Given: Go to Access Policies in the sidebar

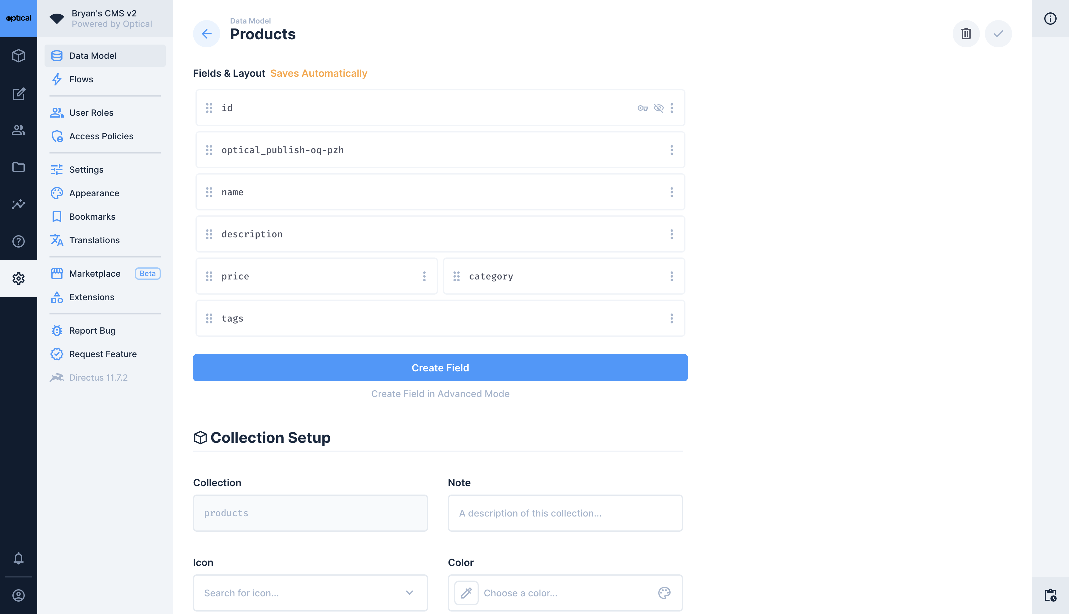Looking at the screenshot, I should (101, 136).
